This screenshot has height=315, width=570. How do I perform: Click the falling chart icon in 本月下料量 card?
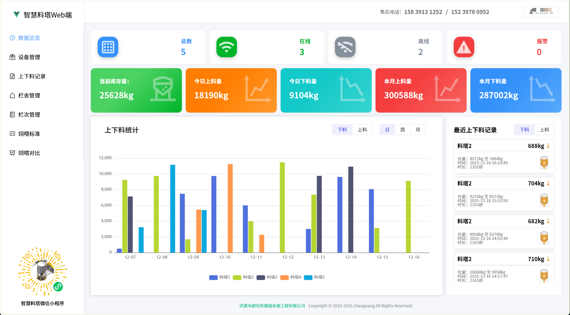pos(542,89)
